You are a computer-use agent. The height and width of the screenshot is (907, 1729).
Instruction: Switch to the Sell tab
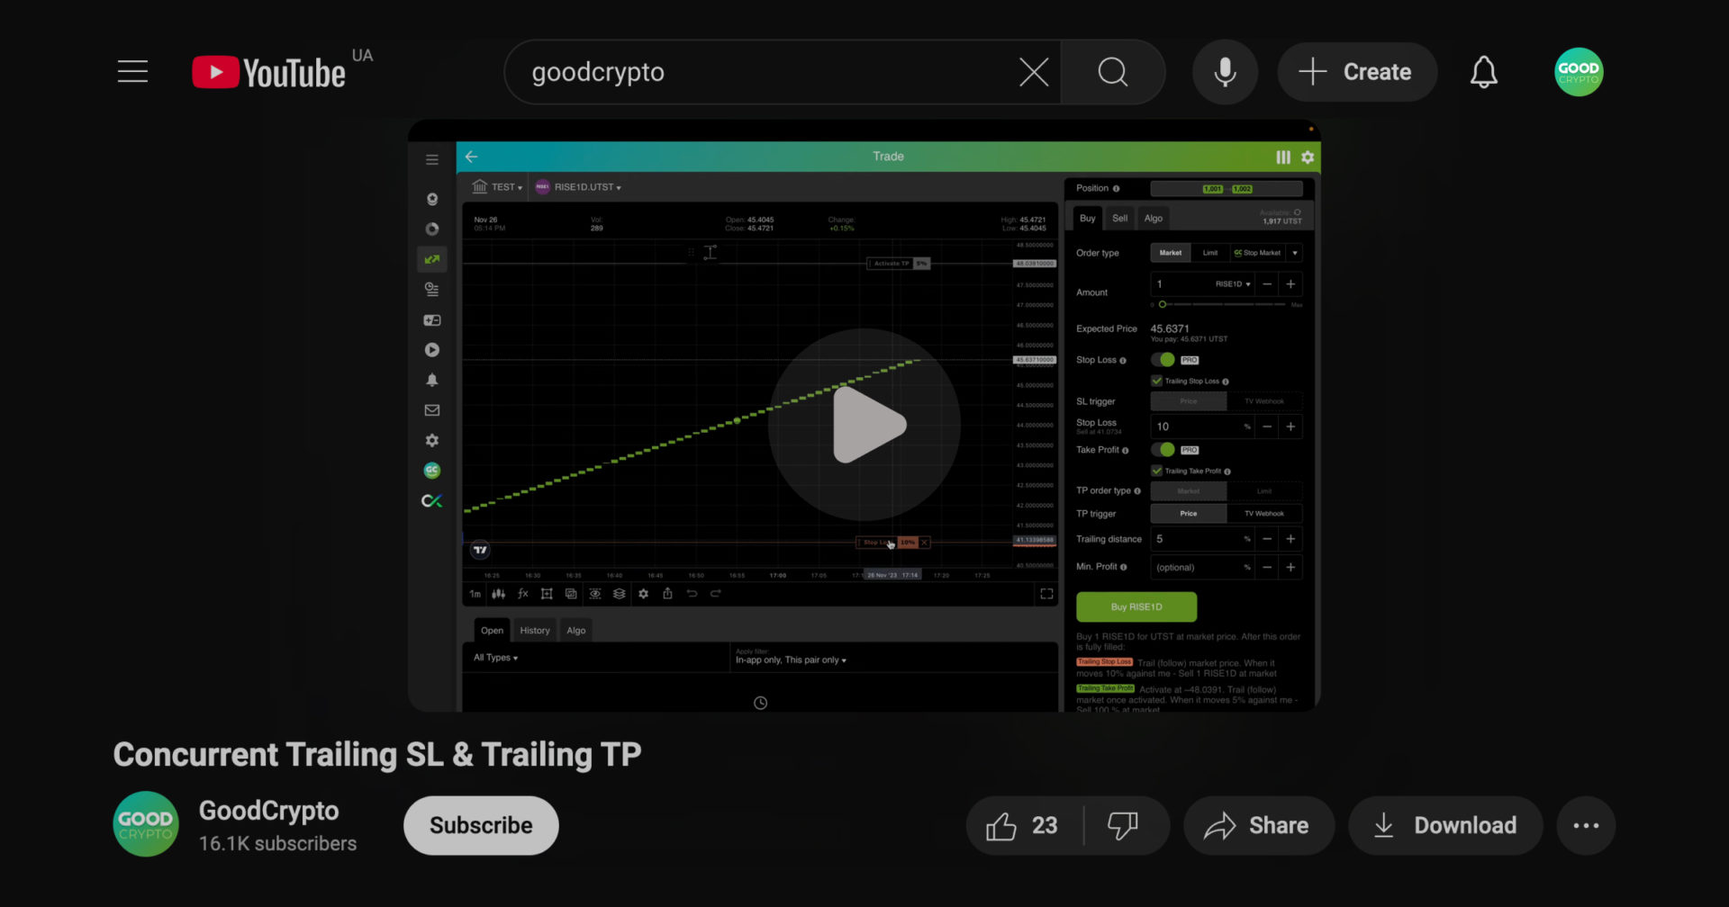(x=1119, y=218)
